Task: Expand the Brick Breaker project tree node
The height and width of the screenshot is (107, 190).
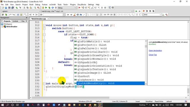Action: [x=2, y=26]
